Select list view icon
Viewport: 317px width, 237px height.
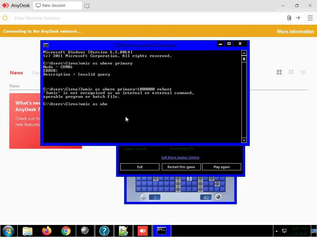coord(303,72)
